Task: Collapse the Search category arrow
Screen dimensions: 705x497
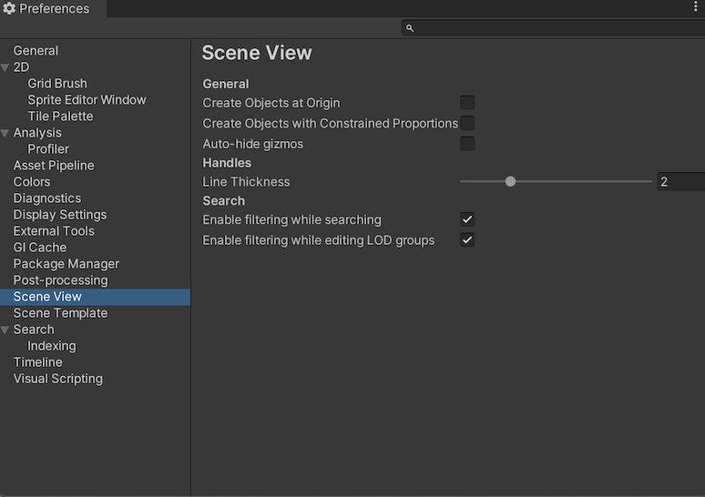Action: coord(5,330)
